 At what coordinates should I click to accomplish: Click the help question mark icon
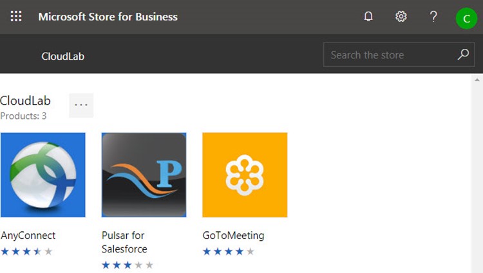click(433, 17)
